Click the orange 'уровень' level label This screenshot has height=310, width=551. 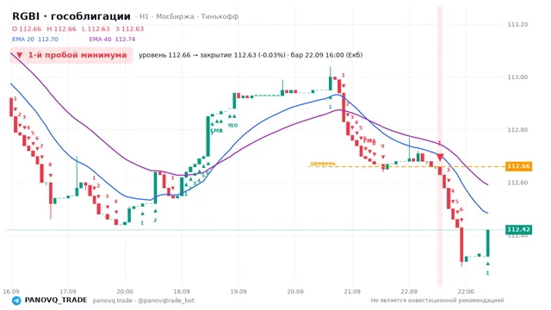tap(323, 163)
